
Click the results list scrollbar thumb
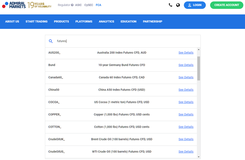click(x=199, y=69)
